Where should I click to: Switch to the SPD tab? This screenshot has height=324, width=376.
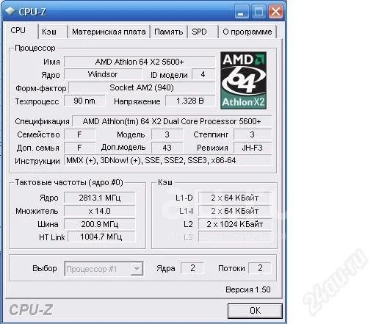click(203, 32)
